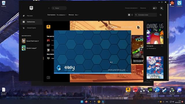Focus the library keyword search field
Viewport: 185px width, 104px height.
[x=146, y=15]
